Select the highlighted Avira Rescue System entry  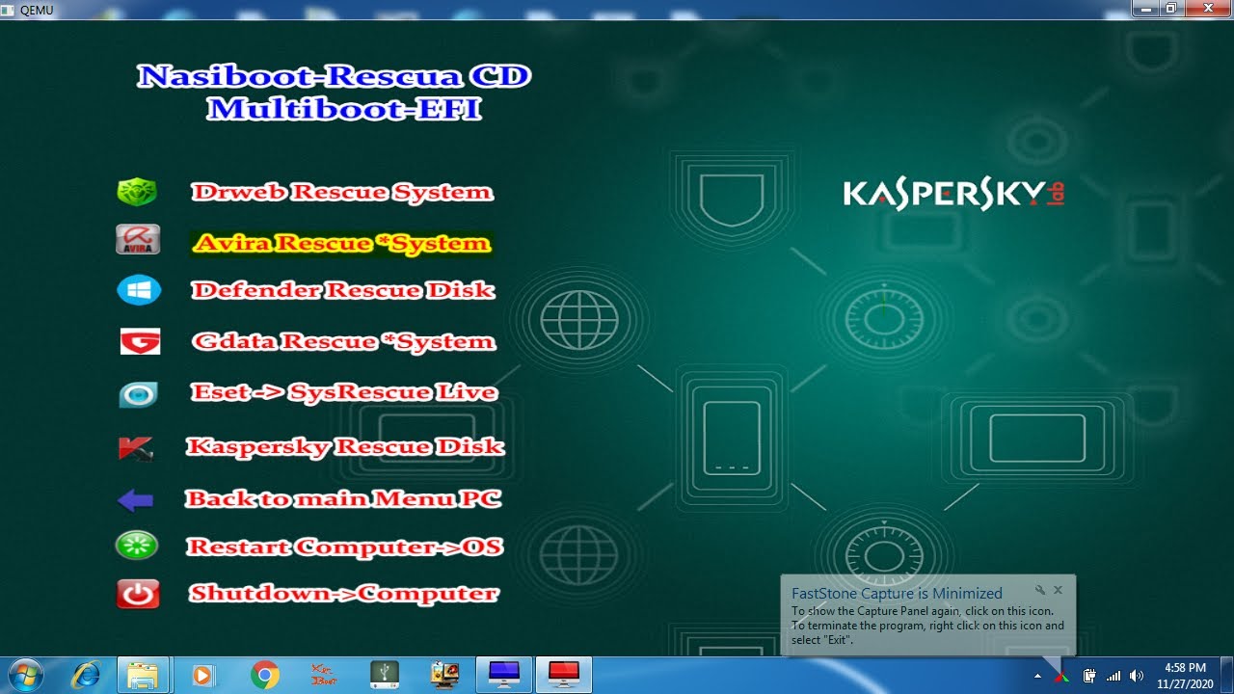(342, 243)
